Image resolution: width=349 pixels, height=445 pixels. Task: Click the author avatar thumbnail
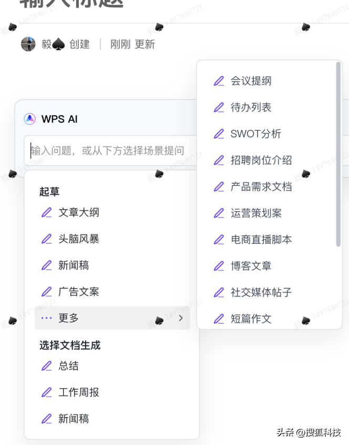pos(28,44)
